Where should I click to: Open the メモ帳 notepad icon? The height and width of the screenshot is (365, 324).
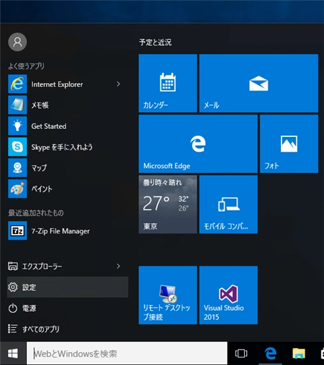point(18,105)
